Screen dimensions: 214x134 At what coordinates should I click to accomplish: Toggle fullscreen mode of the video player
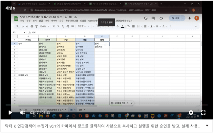(x=203, y=112)
